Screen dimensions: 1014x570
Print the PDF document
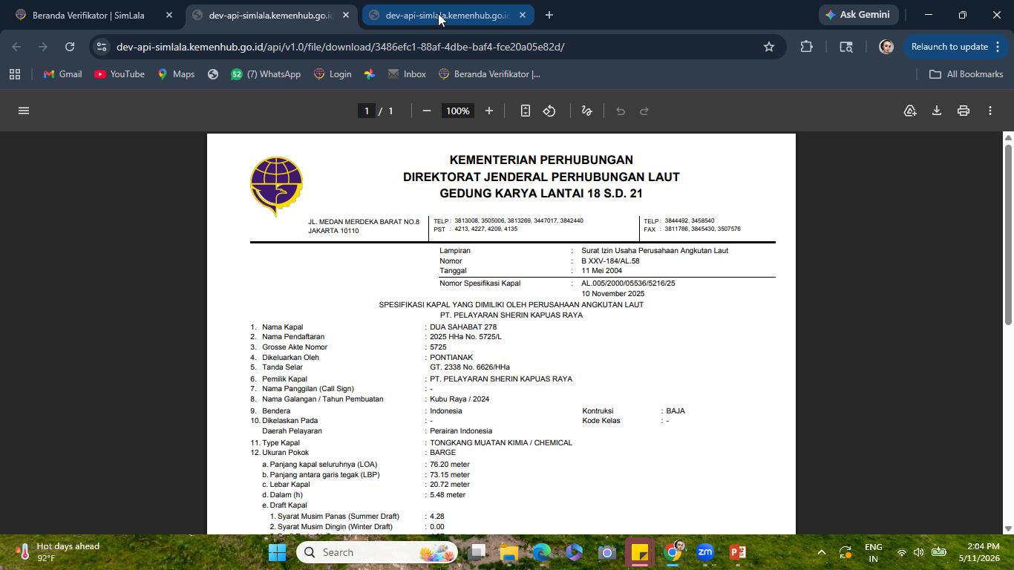pos(964,111)
